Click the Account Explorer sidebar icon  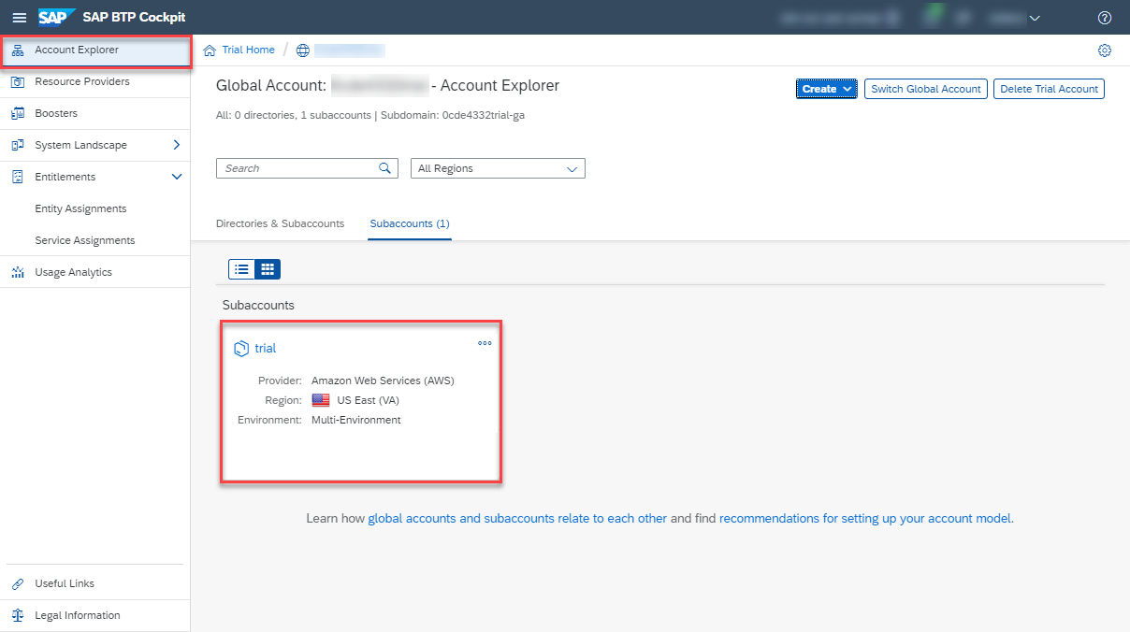click(18, 50)
